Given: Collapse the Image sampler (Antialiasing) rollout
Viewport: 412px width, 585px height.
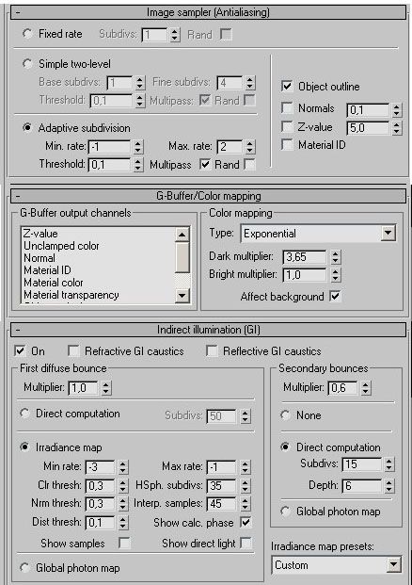Looking at the screenshot, I should [208, 12].
